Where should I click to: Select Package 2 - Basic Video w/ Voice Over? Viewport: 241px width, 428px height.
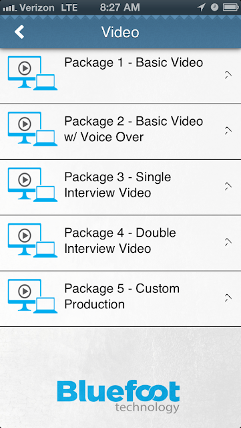(x=120, y=132)
